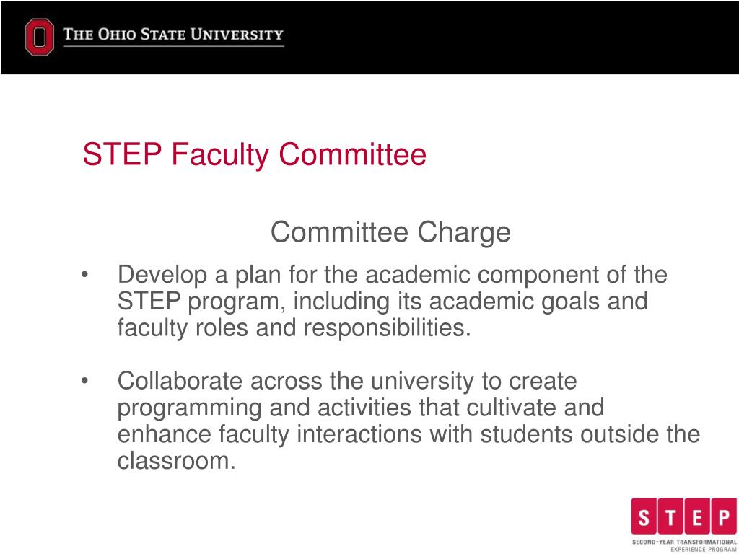Click the word 'classroom.' ending the slide text
This screenshot has width=739, height=554.
pos(177,461)
